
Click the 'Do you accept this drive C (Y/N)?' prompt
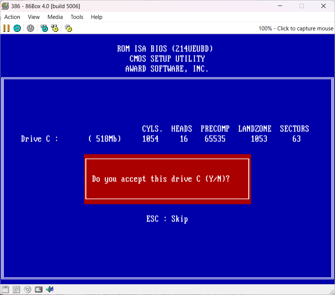161,179
